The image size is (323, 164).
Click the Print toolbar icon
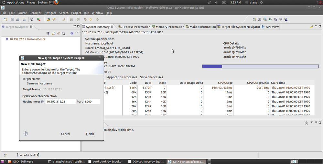18,19
